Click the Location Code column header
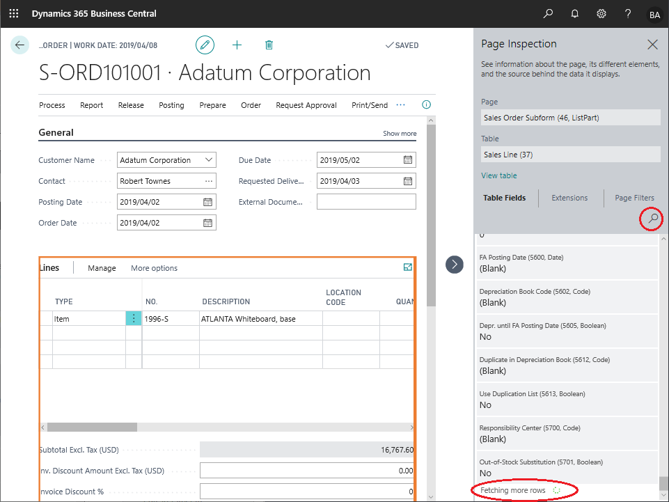 point(343,297)
